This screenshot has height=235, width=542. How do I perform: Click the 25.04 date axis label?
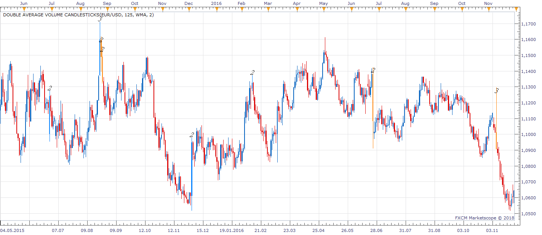pos(318,230)
